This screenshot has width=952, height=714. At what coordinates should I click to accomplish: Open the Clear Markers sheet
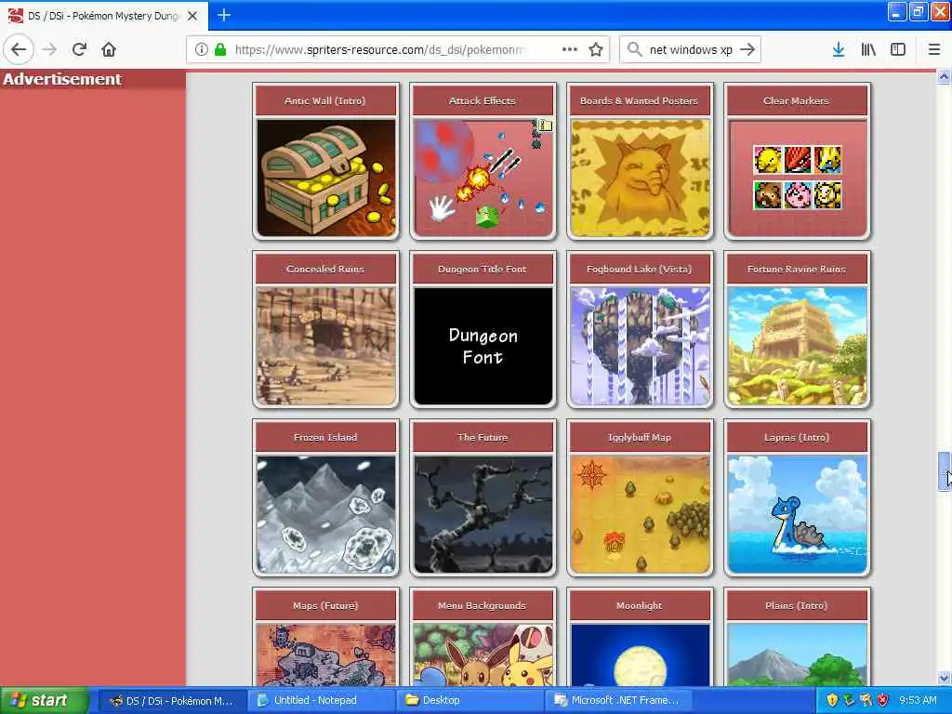pyautogui.click(x=797, y=161)
